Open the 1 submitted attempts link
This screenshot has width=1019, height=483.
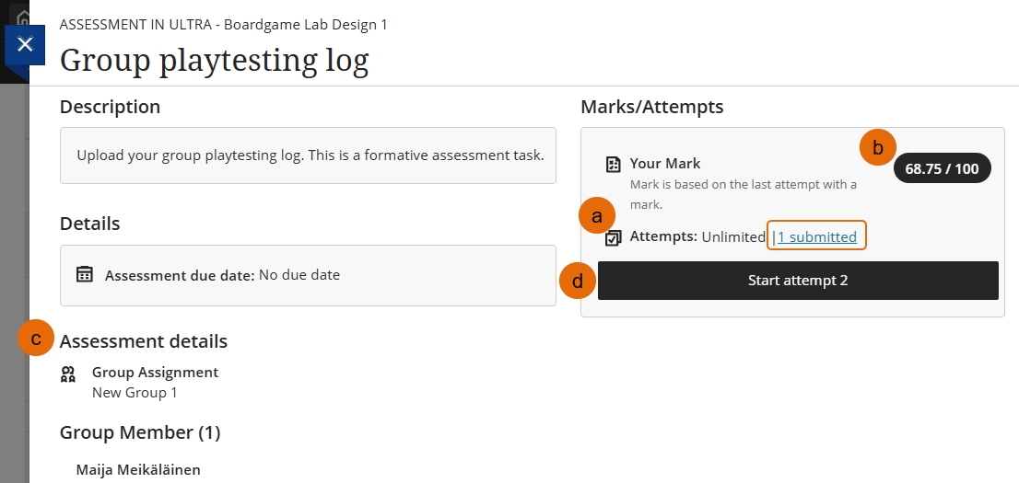coord(817,237)
